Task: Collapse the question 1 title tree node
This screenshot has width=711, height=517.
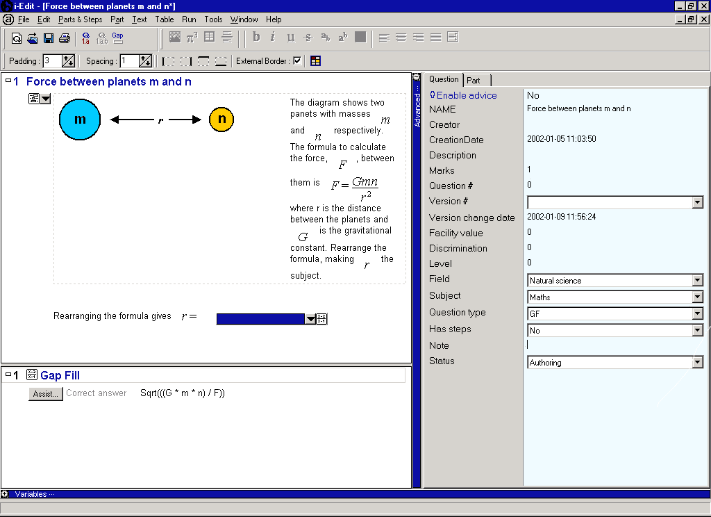Action: 8,81
